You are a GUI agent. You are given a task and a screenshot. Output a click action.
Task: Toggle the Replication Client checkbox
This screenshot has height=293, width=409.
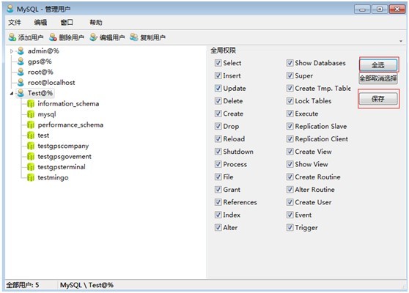(290, 138)
